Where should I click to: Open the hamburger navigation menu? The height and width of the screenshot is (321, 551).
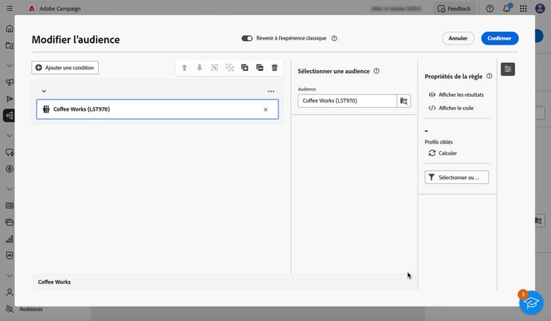click(x=10, y=8)
